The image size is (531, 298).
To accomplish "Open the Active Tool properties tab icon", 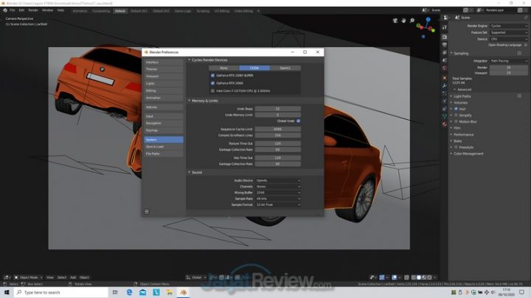I will 445,27.
